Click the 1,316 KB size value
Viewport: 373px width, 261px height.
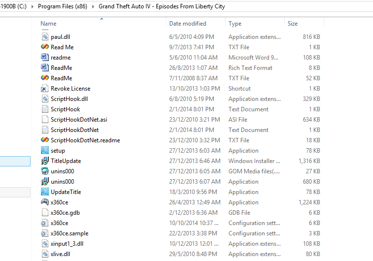(x=309, y=161)
